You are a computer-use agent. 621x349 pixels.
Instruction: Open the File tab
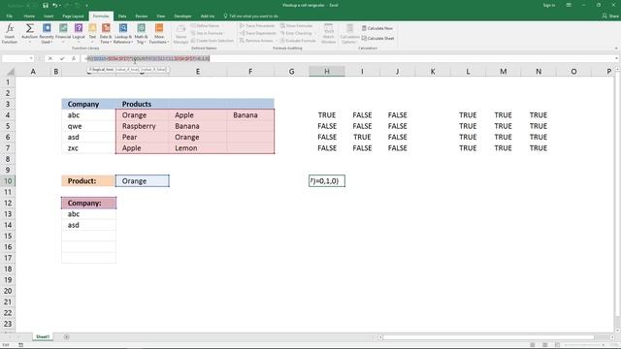[9, 16]
